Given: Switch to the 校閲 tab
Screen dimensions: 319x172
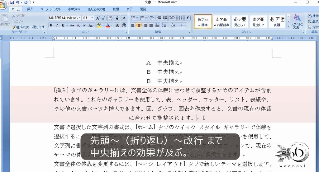Looking at the screenshot, I should [116, 9].
